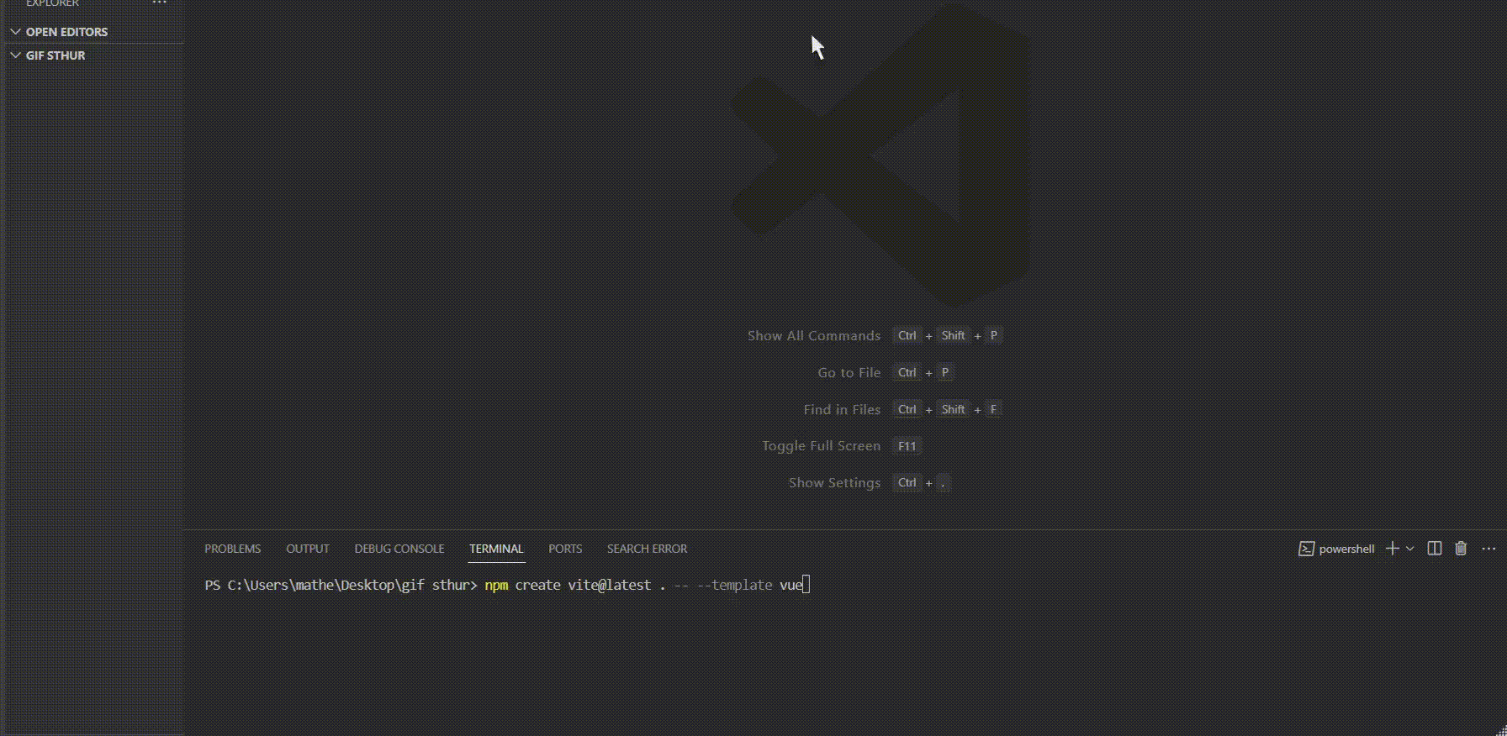Click the F11 keybinding badge
Screen dimensions: 1507x736
(x=907, y=446)
